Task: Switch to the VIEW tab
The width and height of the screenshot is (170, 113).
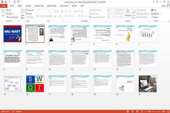Action: 82,6
